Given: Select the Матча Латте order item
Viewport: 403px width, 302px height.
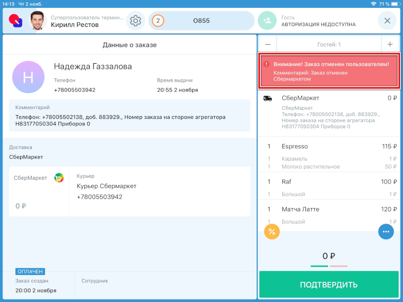Looking at the screenshot, I should tap(329, 209).
